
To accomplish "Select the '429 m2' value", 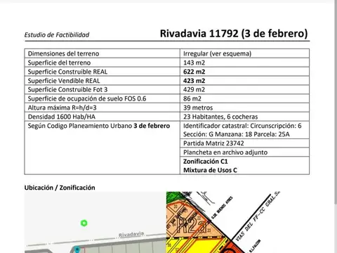I will 194,89.
